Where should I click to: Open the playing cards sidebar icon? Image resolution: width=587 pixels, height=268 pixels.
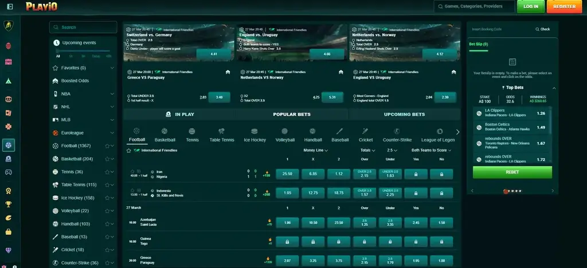(x=8, y=113)
